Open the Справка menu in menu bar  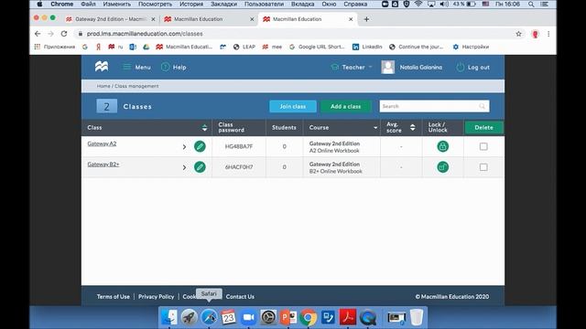[355, 4]
